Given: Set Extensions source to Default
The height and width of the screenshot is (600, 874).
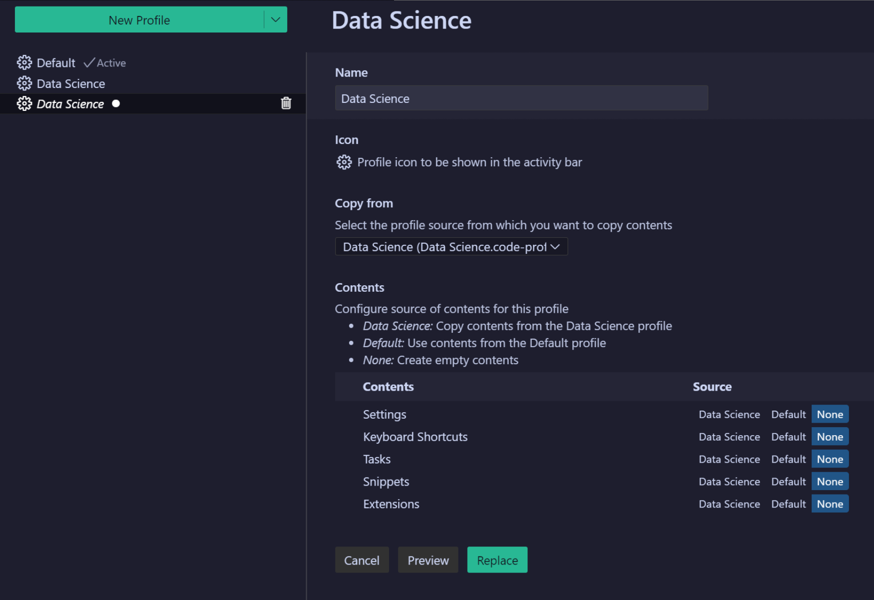Looking at the screenshot, I should [x=788, y=504].
